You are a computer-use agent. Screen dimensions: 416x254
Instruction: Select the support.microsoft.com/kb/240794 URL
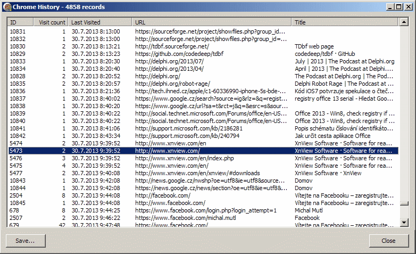tap(187, 136)
